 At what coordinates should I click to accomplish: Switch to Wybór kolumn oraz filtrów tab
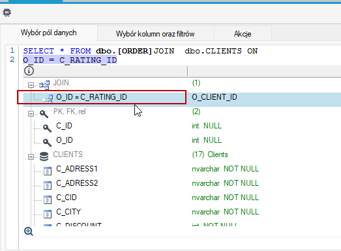click(x=155, y=34)
